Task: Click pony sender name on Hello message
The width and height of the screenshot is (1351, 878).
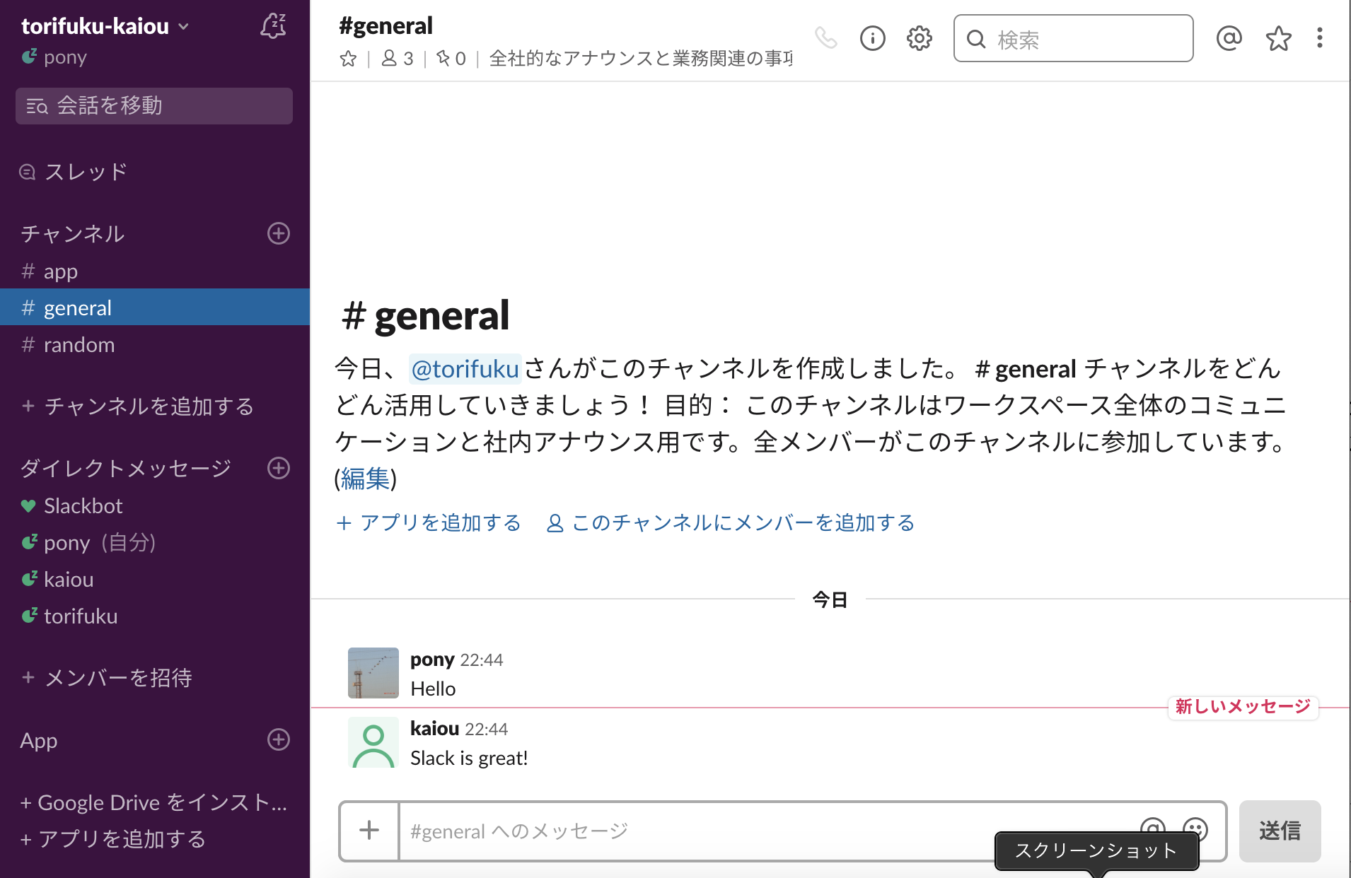Action: click(x=432, y=660)
